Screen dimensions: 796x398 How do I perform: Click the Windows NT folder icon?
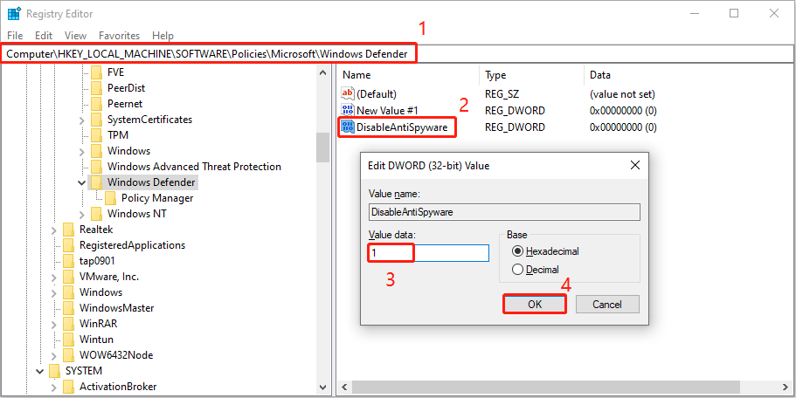pos(96,214)
